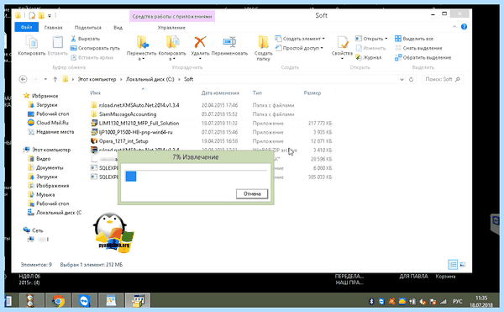
Task: Open the Копировать в folder dropdown
Action: point(172,48)
